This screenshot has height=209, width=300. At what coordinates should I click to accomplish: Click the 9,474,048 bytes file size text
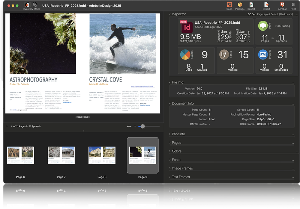click(x=190, y=41)
